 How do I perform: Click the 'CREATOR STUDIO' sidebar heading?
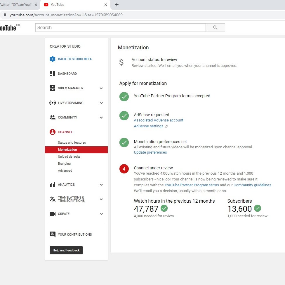coord(65,46)
